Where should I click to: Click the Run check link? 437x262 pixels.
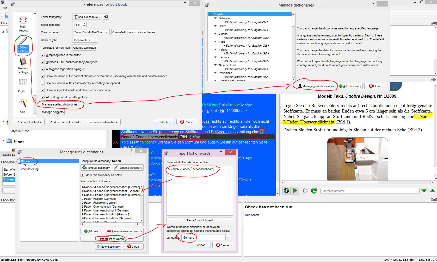(252, 215)
